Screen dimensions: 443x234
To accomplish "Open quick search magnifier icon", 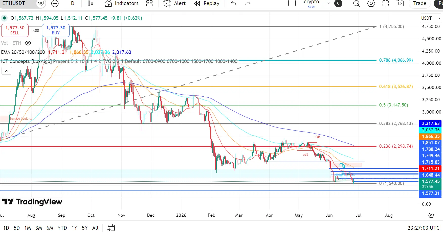I will click(357, 3).
